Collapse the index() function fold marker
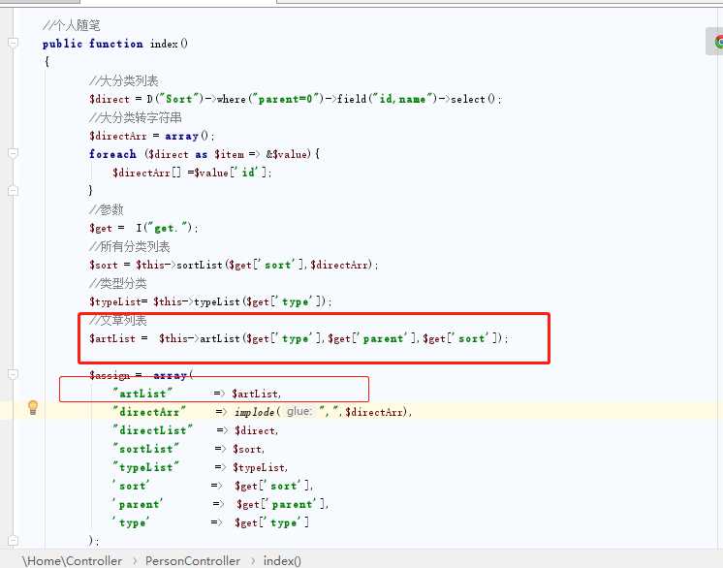This screenshot has width=723, height=568. [13, 44]
